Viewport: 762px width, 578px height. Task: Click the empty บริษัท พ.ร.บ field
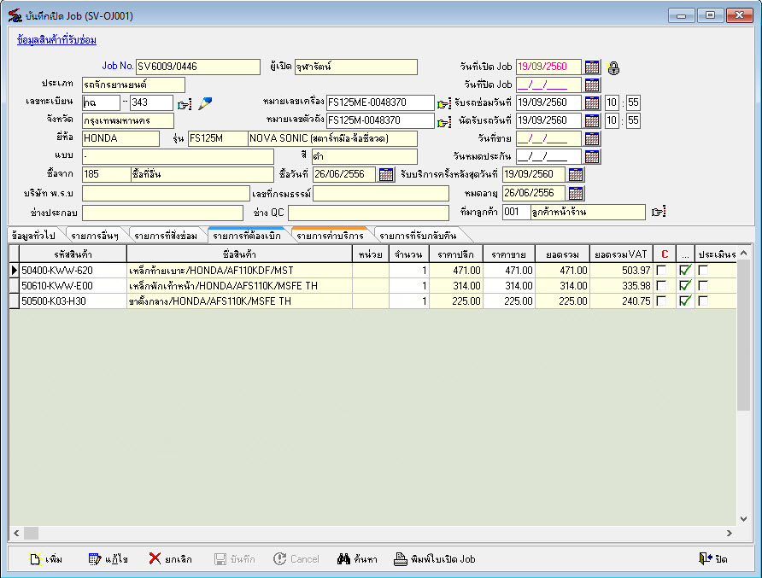(166, 193)
